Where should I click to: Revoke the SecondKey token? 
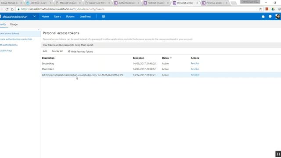click(195, 63)
